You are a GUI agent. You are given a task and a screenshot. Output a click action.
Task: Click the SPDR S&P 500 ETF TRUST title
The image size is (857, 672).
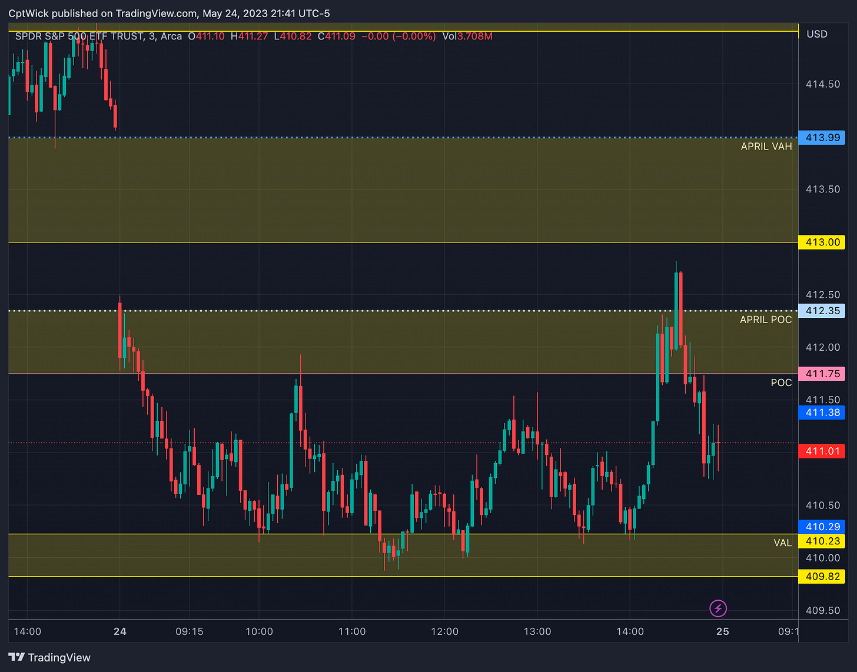coord(79,36)
